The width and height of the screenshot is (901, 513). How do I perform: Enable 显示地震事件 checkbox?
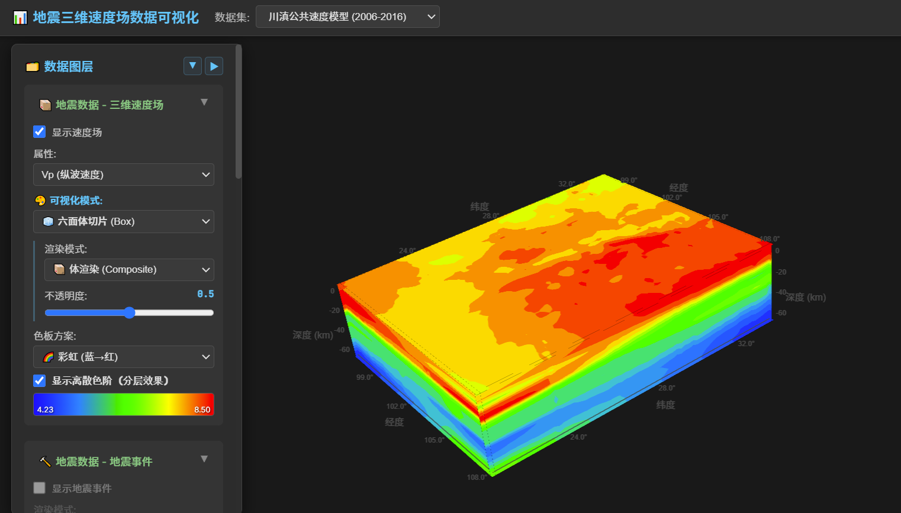pos(40,488)
